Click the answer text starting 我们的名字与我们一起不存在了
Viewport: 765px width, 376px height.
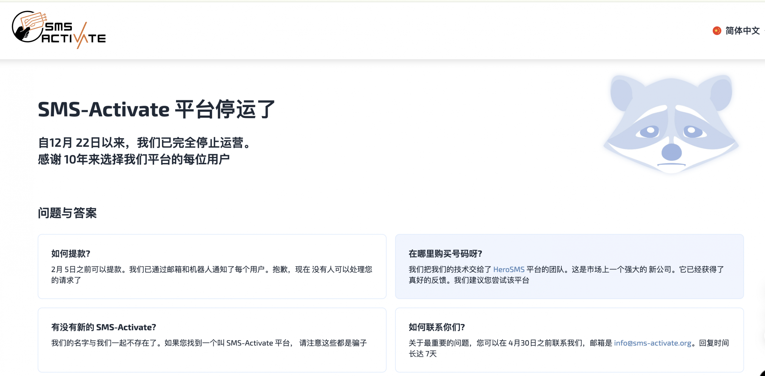209,343
